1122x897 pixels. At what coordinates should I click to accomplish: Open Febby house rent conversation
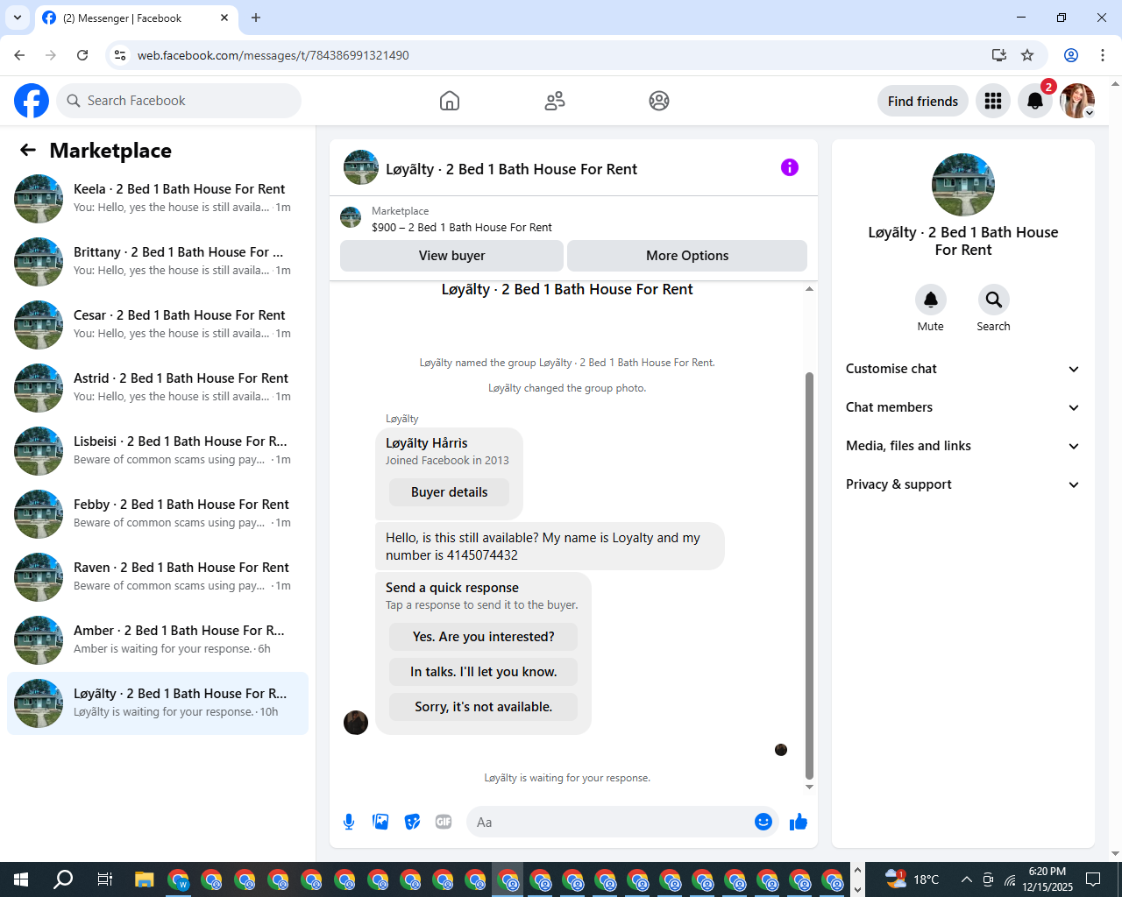pos(158,514)
